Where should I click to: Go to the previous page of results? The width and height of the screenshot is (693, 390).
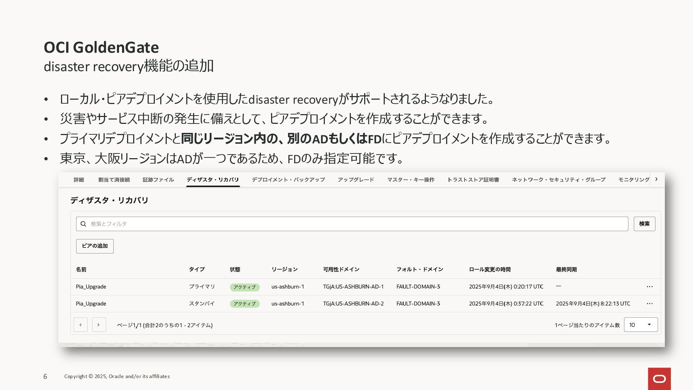click(80, 325)
